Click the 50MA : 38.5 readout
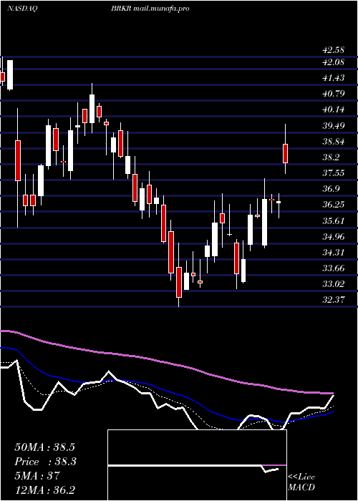358x501 pixels. coord(44,447)
